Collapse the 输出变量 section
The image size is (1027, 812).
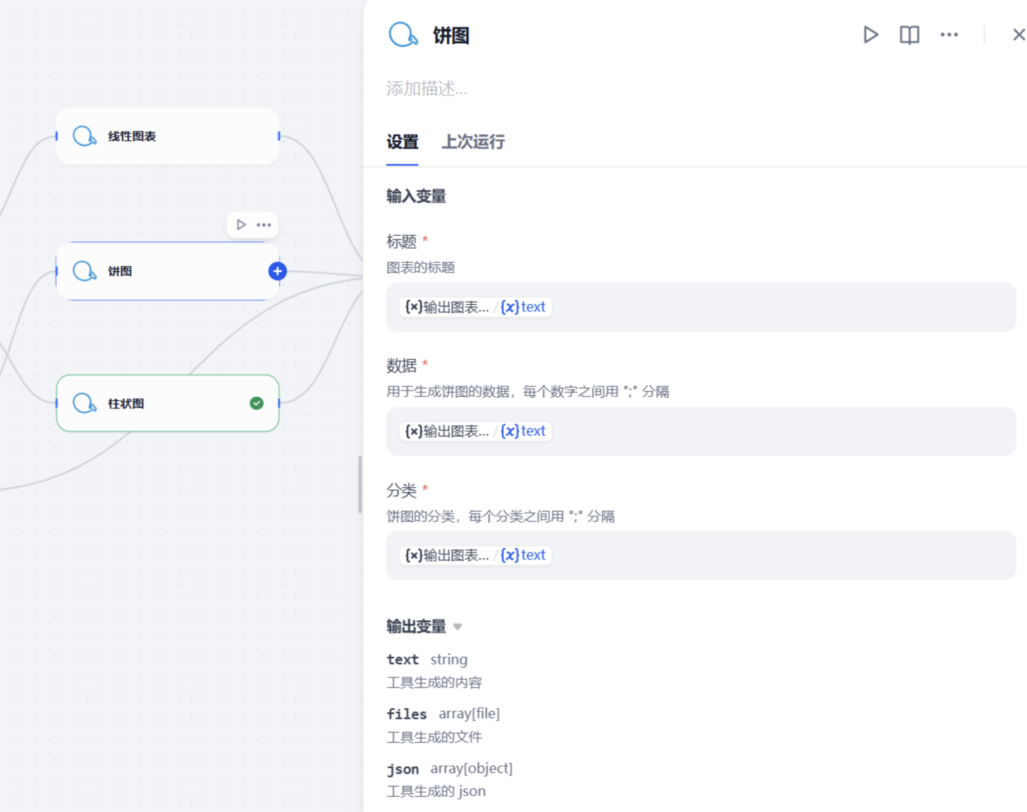(x=458, y=627)
